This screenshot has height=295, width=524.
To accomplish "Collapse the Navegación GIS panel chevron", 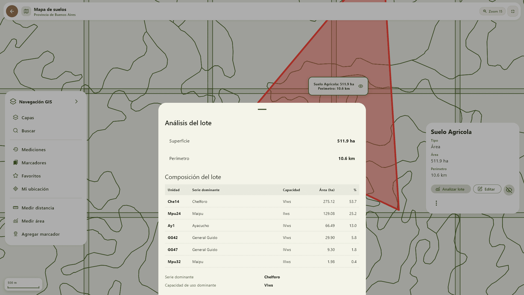I will tap(76, 101).
